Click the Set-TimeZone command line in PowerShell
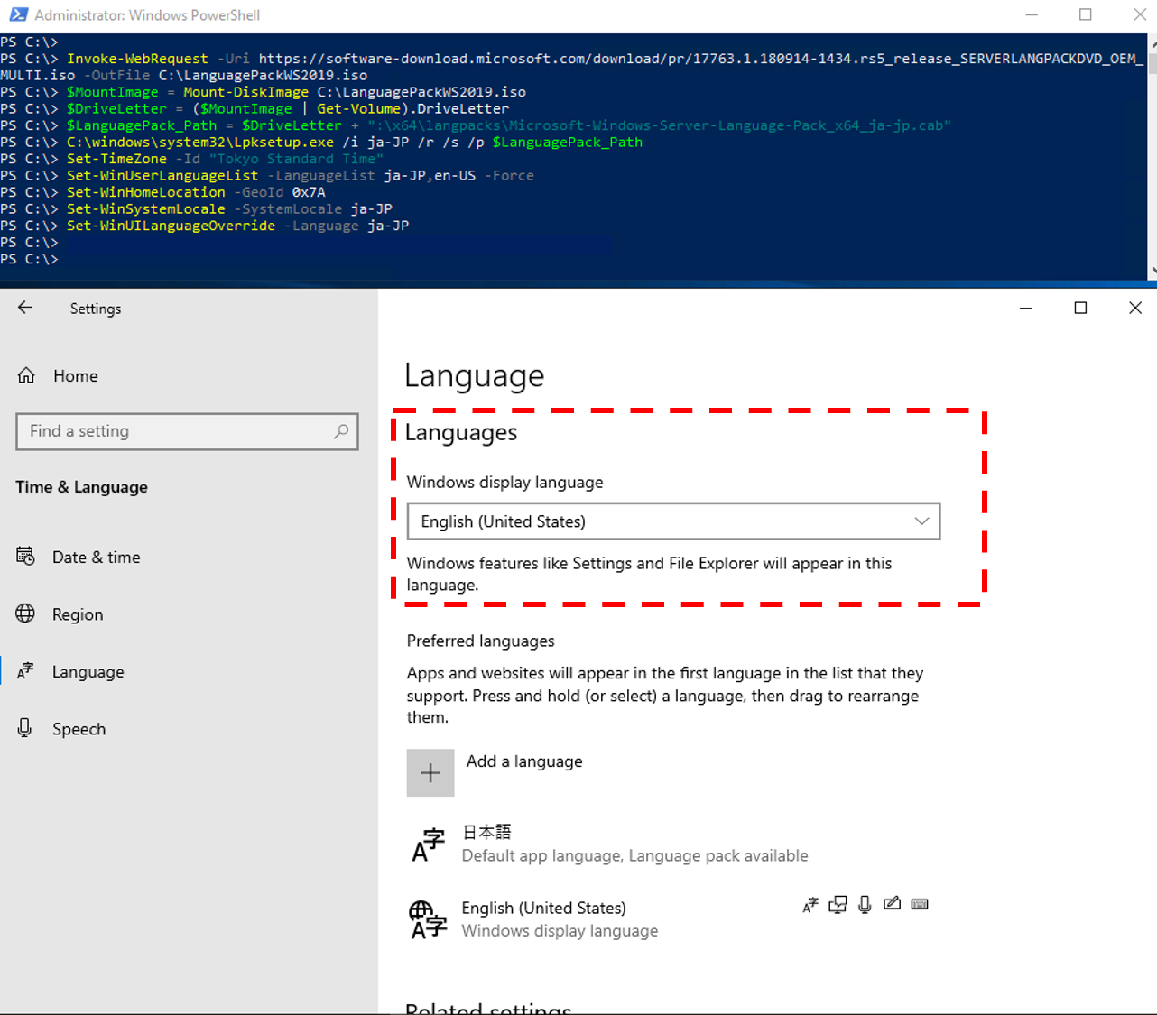The height and width of the screenshot is (1015, 1157). [226, 159]
